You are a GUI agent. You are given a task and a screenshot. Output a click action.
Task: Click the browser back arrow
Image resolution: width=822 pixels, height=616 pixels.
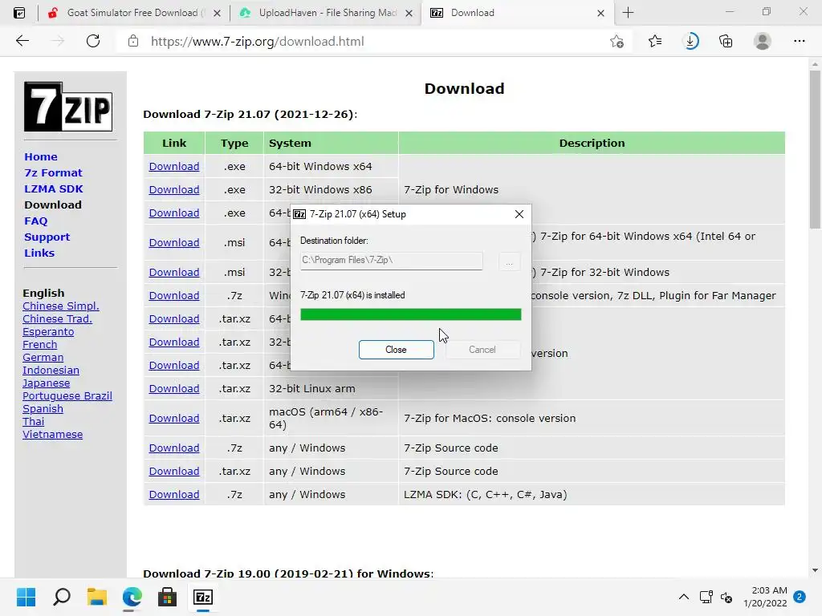click(22, 41)
